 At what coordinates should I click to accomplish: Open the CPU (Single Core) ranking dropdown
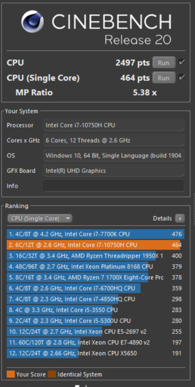[x=40, y=218]
